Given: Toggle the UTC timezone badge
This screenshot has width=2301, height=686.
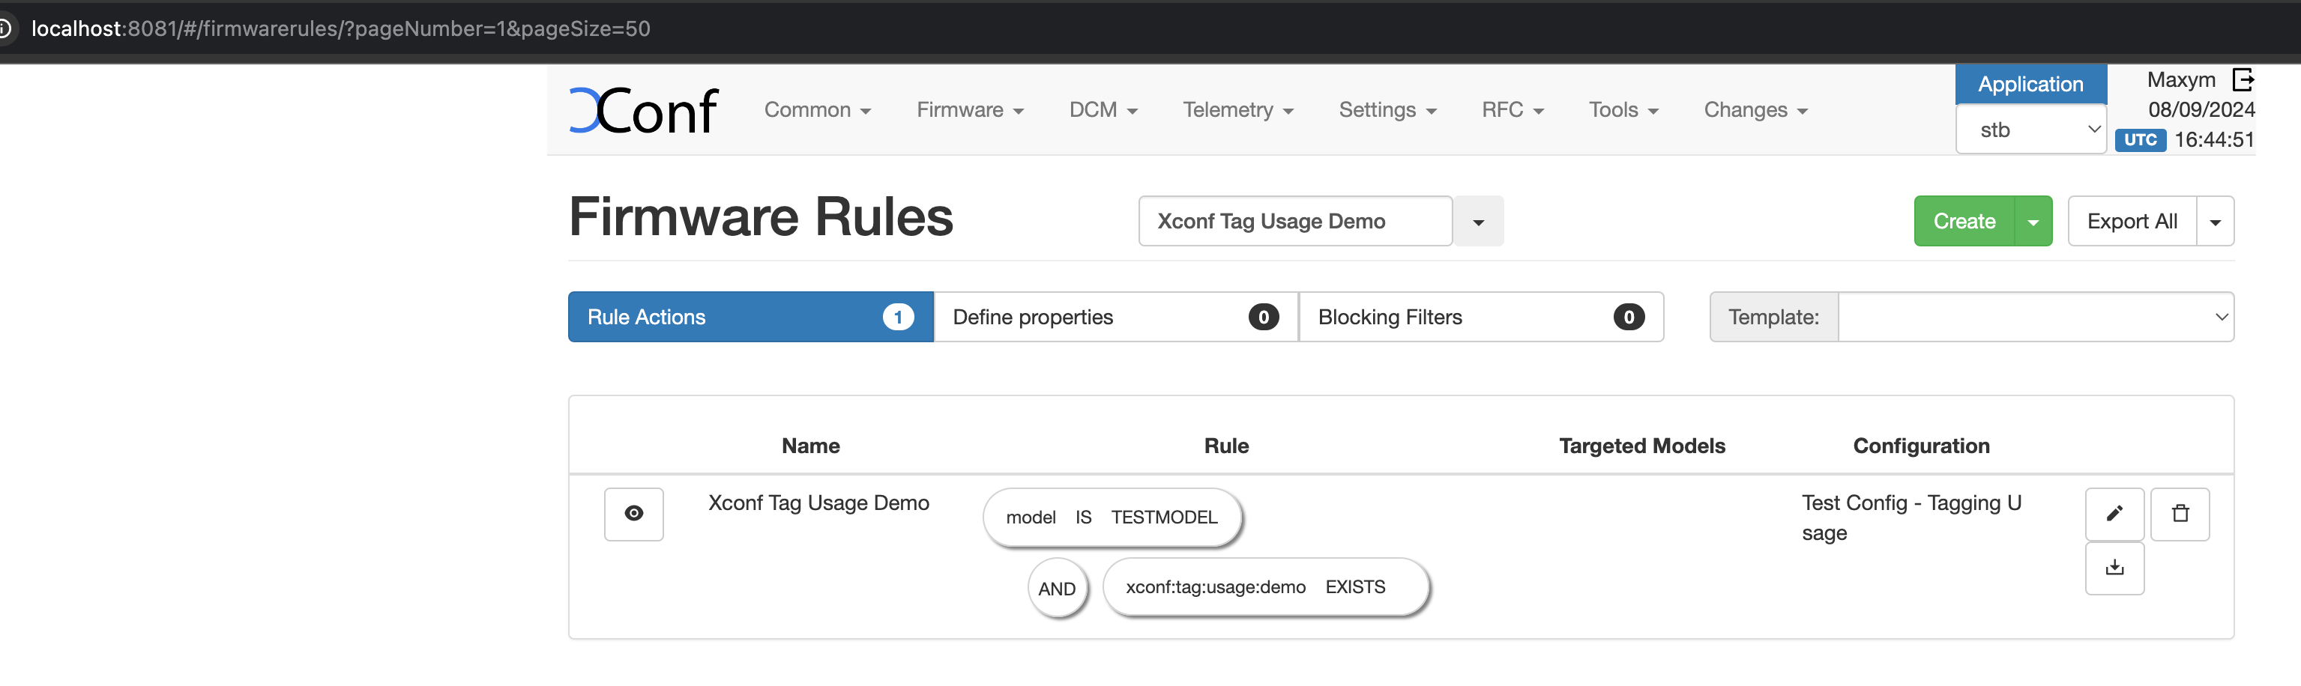Looking at the screenshot, I should 2139,140.
